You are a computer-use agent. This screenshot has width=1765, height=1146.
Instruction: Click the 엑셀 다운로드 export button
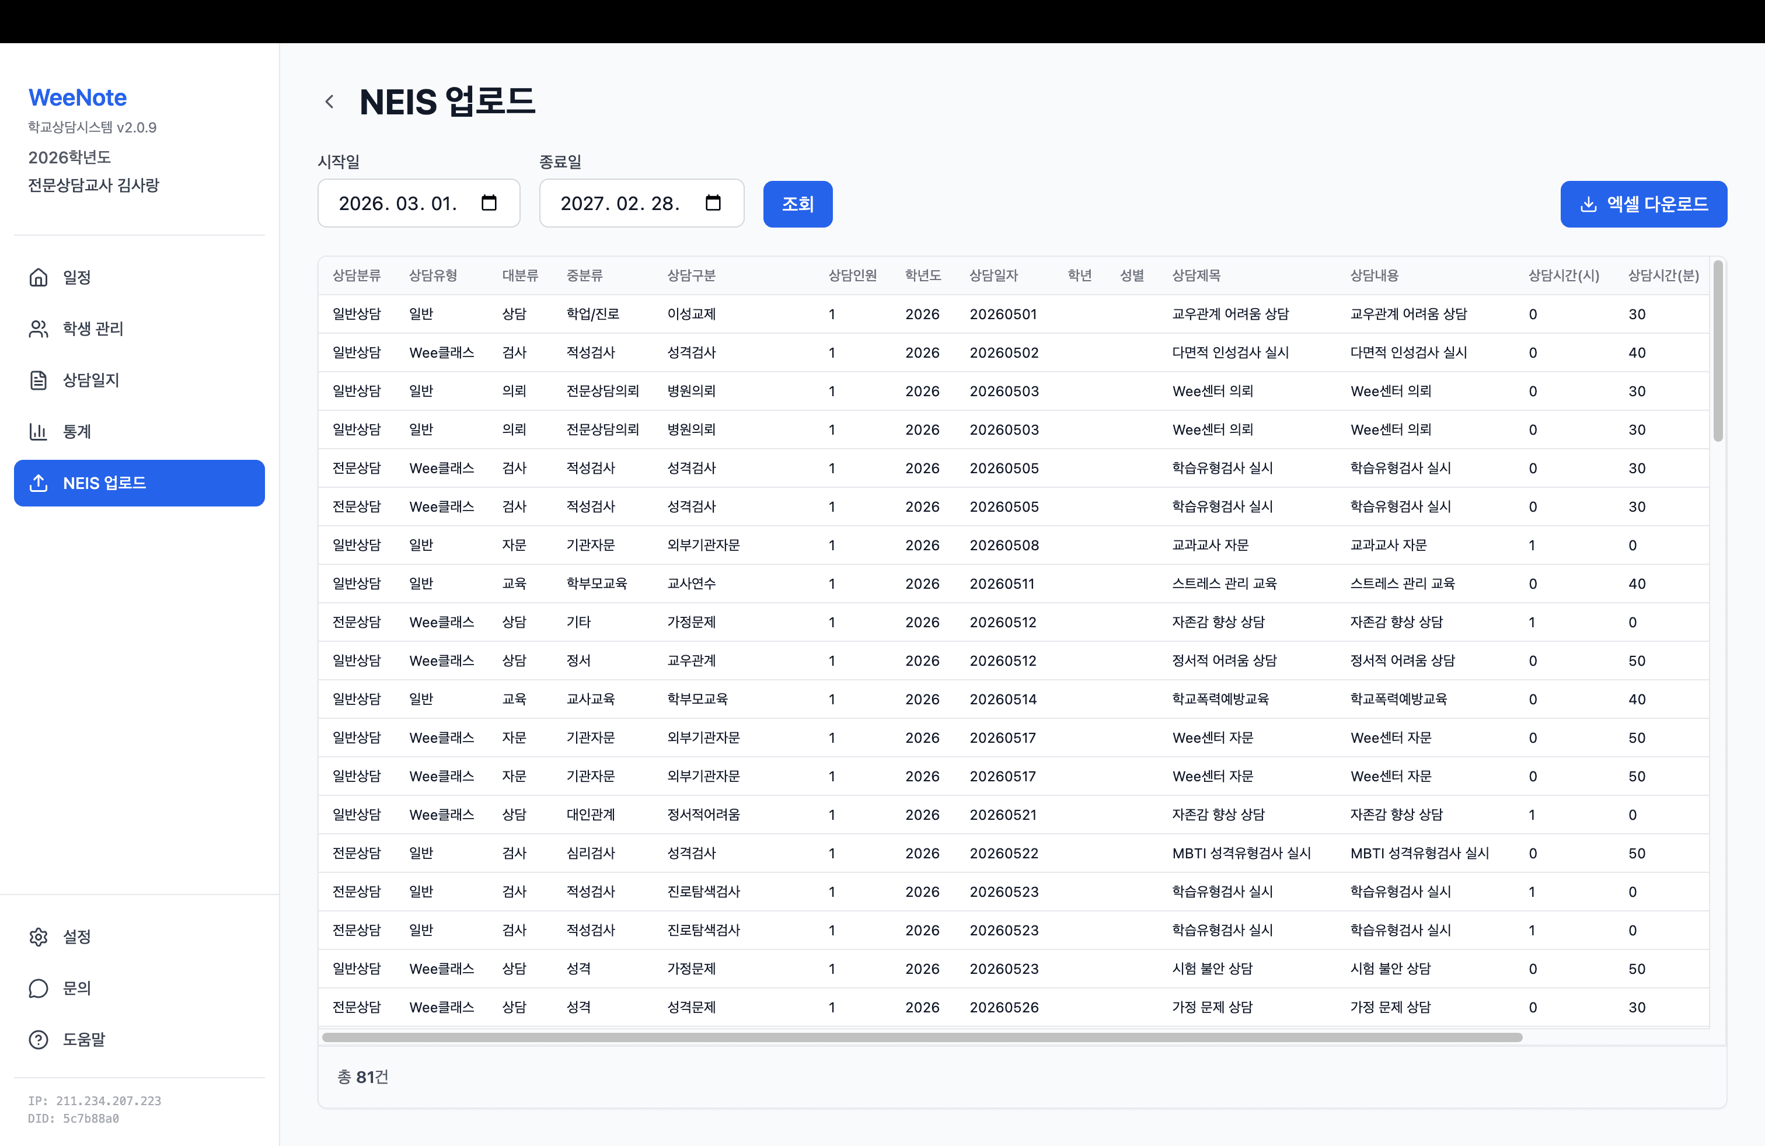[x=1644, y=204]
